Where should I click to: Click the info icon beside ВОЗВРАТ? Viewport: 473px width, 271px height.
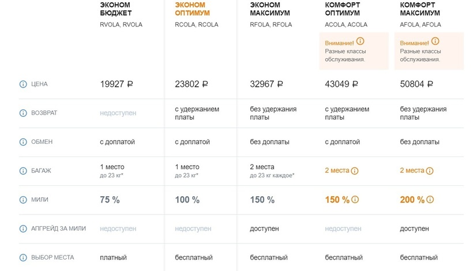tap(23, 113)
